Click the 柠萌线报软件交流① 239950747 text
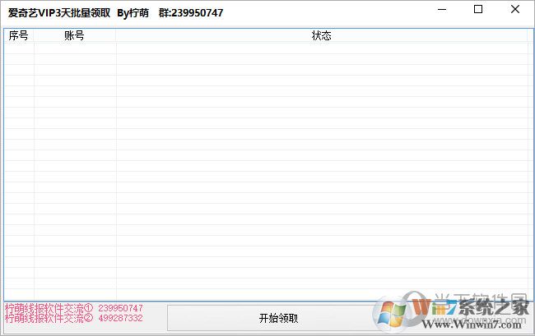This screenshot has height=336, width=535. 74,308
